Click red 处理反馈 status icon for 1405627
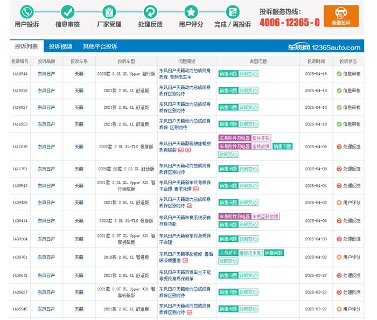Image resolution: width=377 pixels, height=320 pixels. pos(339,293)
